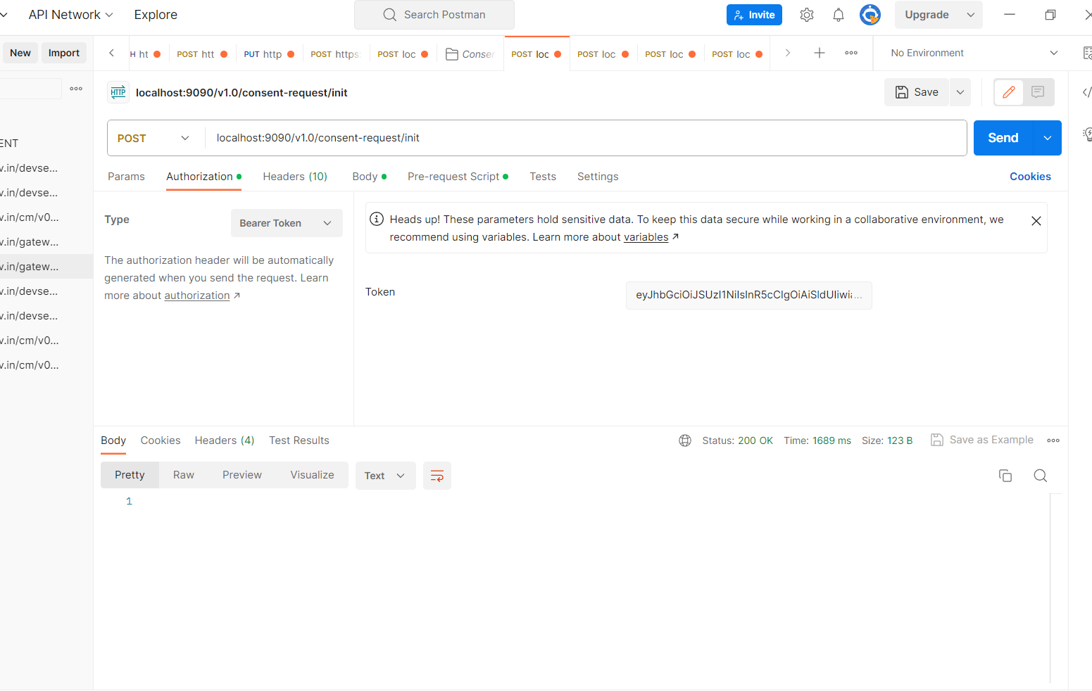
Task: Open the response Test Results tab
Action: [x=299, y=440]
